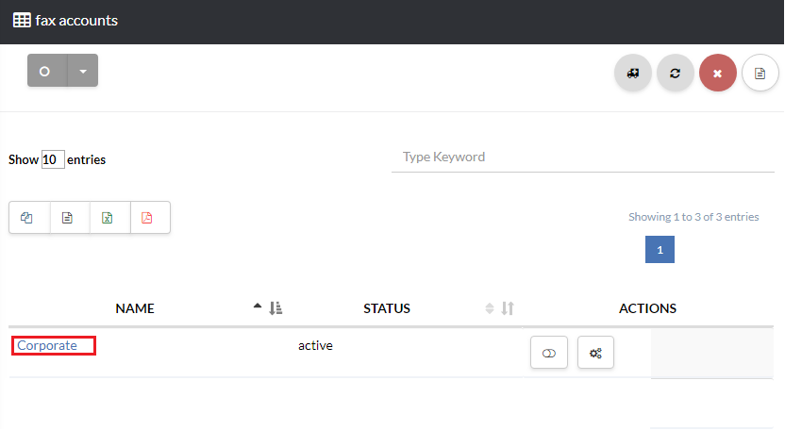The height and width of the screenshot is (447, 785).
Task: Toggle the Corporate account status switch
Action: point(549,353)
